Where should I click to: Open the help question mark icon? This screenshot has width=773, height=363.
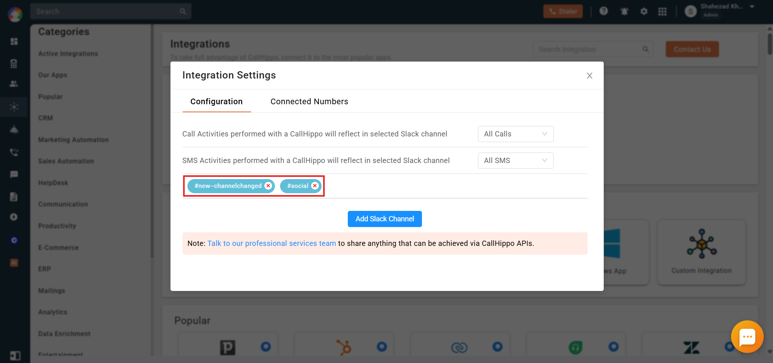tap(603, 11)
